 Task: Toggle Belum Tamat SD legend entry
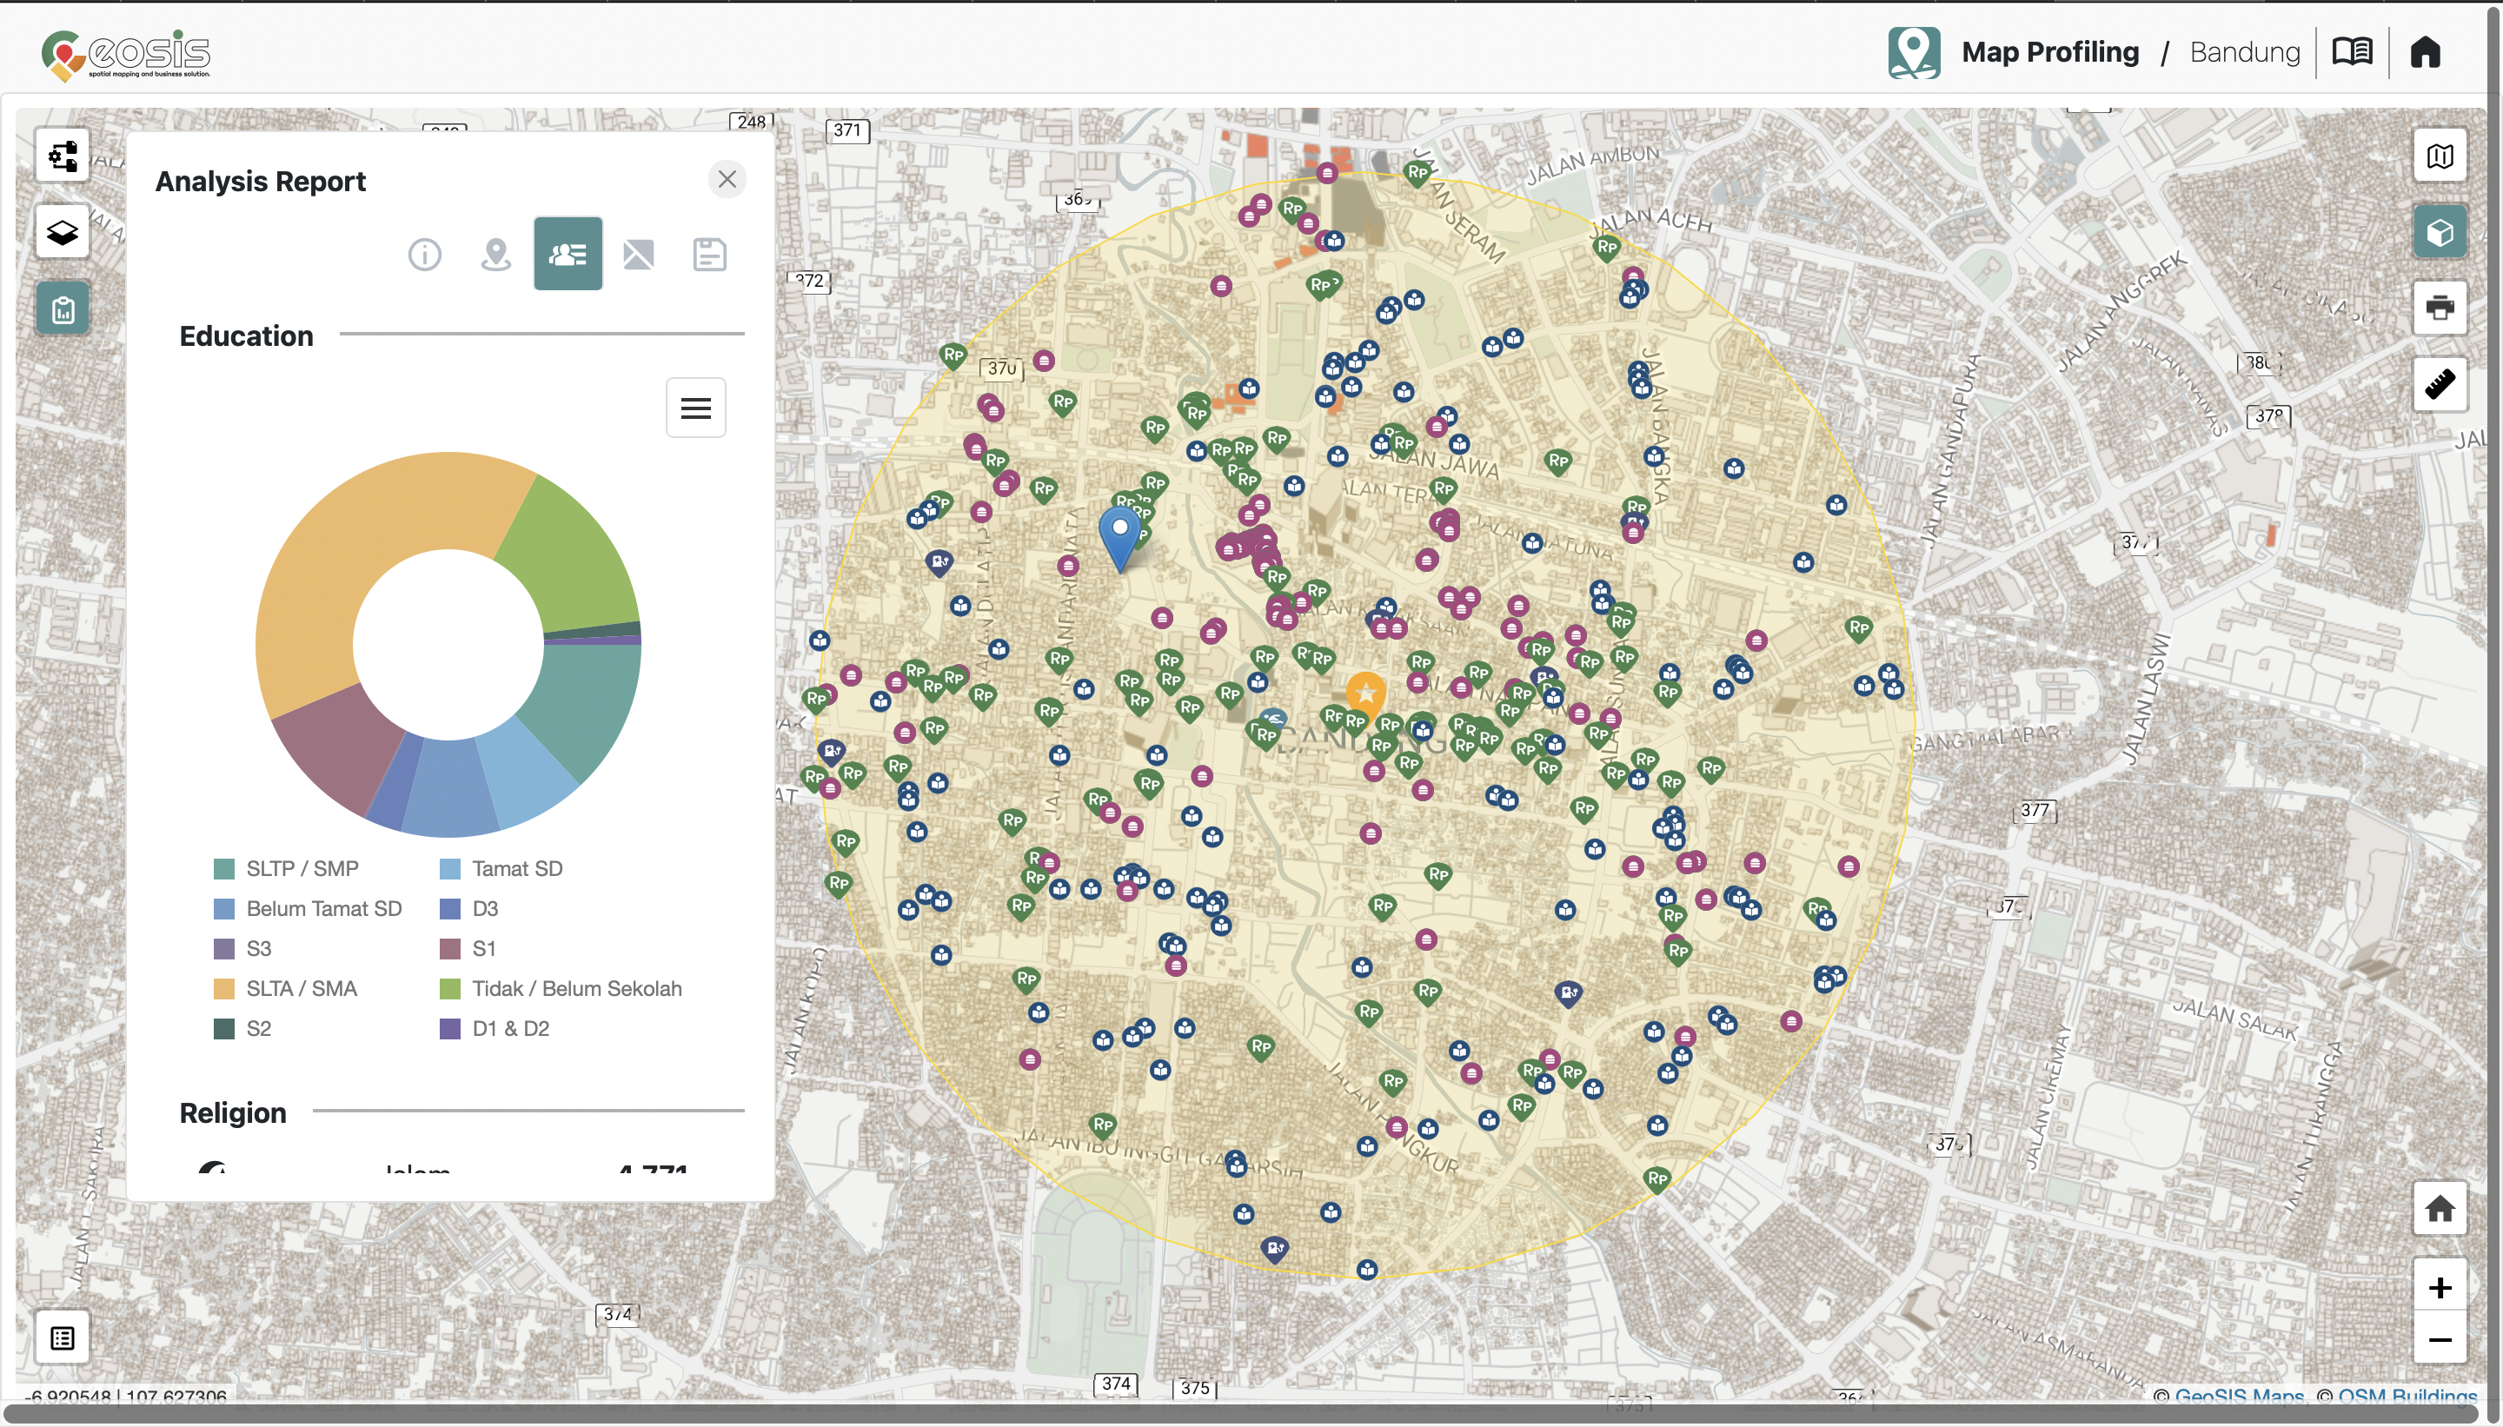(308, 908)
